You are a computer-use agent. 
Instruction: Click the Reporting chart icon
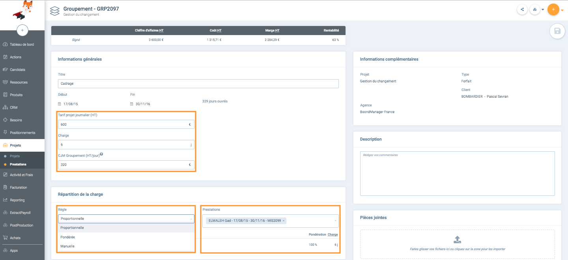5,200
